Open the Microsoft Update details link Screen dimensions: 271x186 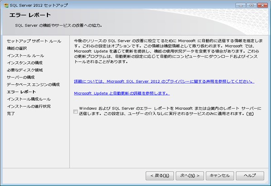coord(122,93)
